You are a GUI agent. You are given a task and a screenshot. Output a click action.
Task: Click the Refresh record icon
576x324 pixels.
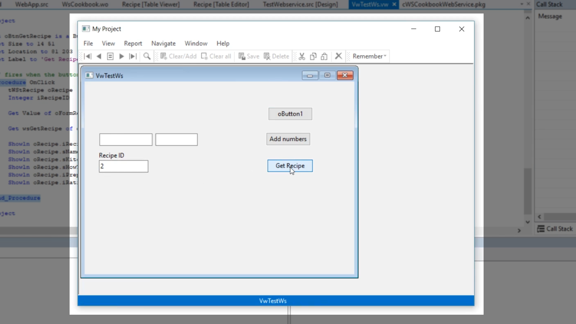pos(110,56)
